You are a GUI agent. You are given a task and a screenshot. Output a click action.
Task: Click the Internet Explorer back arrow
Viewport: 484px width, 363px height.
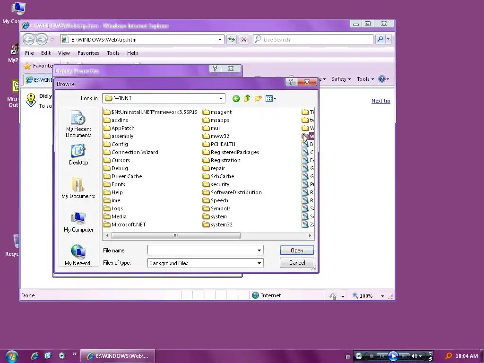click(x=29, y=39)
